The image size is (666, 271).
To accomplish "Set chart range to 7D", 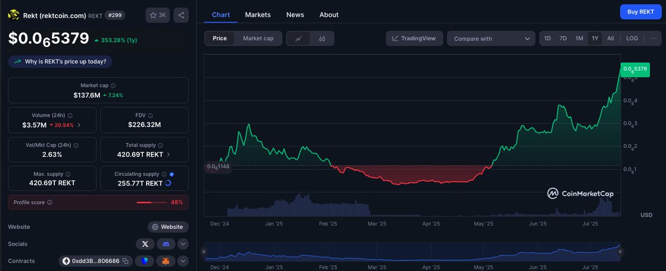I will point(563,38).
